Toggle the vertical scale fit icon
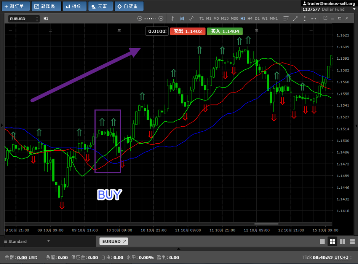This screenshot has width=358, height=264. [x=304, y=18]
